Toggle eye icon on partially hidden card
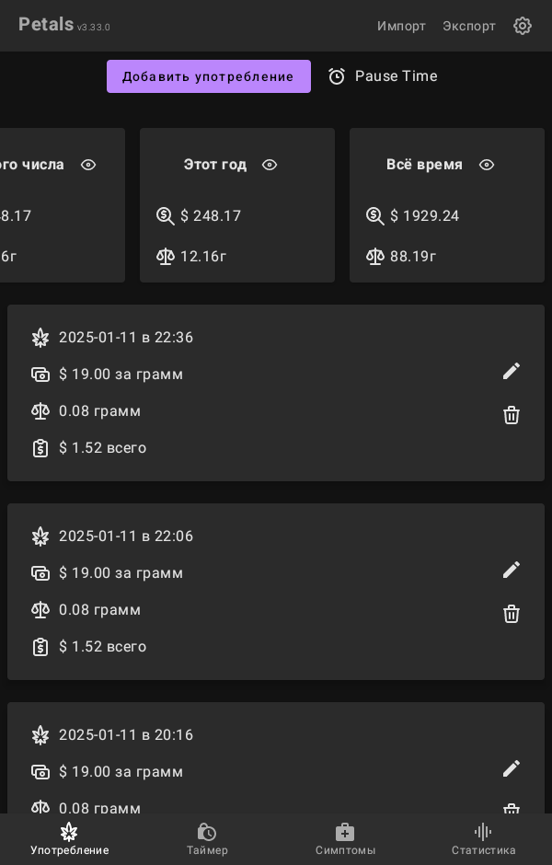The width and height of the screenshot is (552, 865). click(x=88, y=165)
